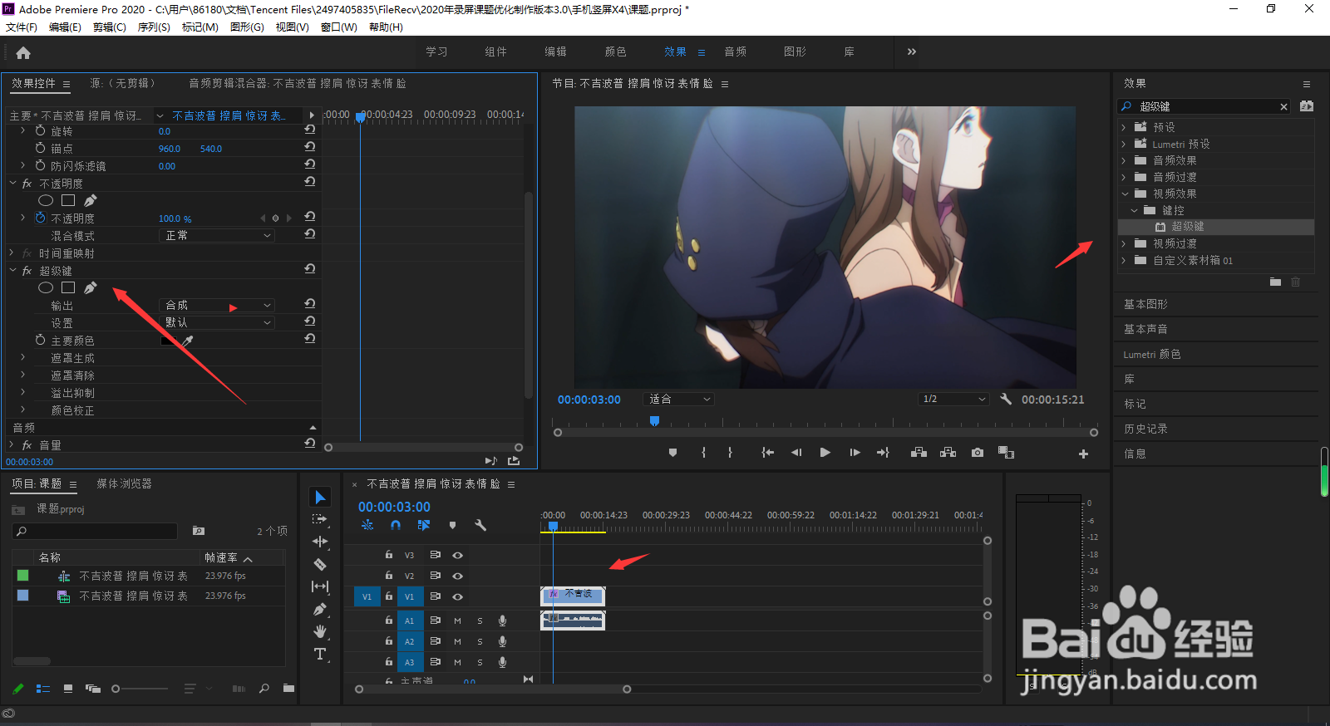
Task: Select the Type tool
Action: [x=320, y=654]
